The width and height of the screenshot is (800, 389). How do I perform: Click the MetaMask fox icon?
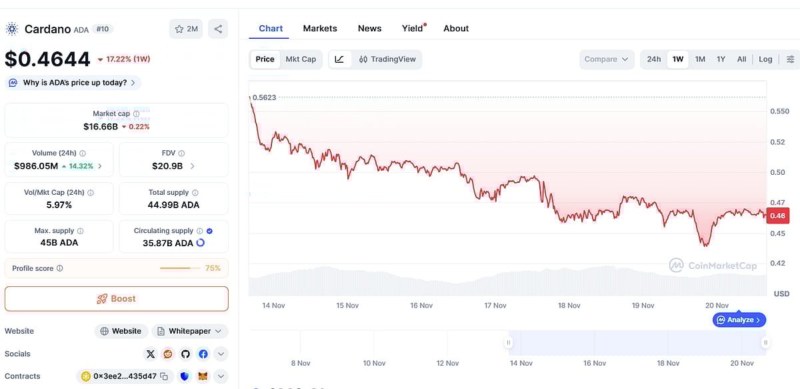(x=203, y=376)
